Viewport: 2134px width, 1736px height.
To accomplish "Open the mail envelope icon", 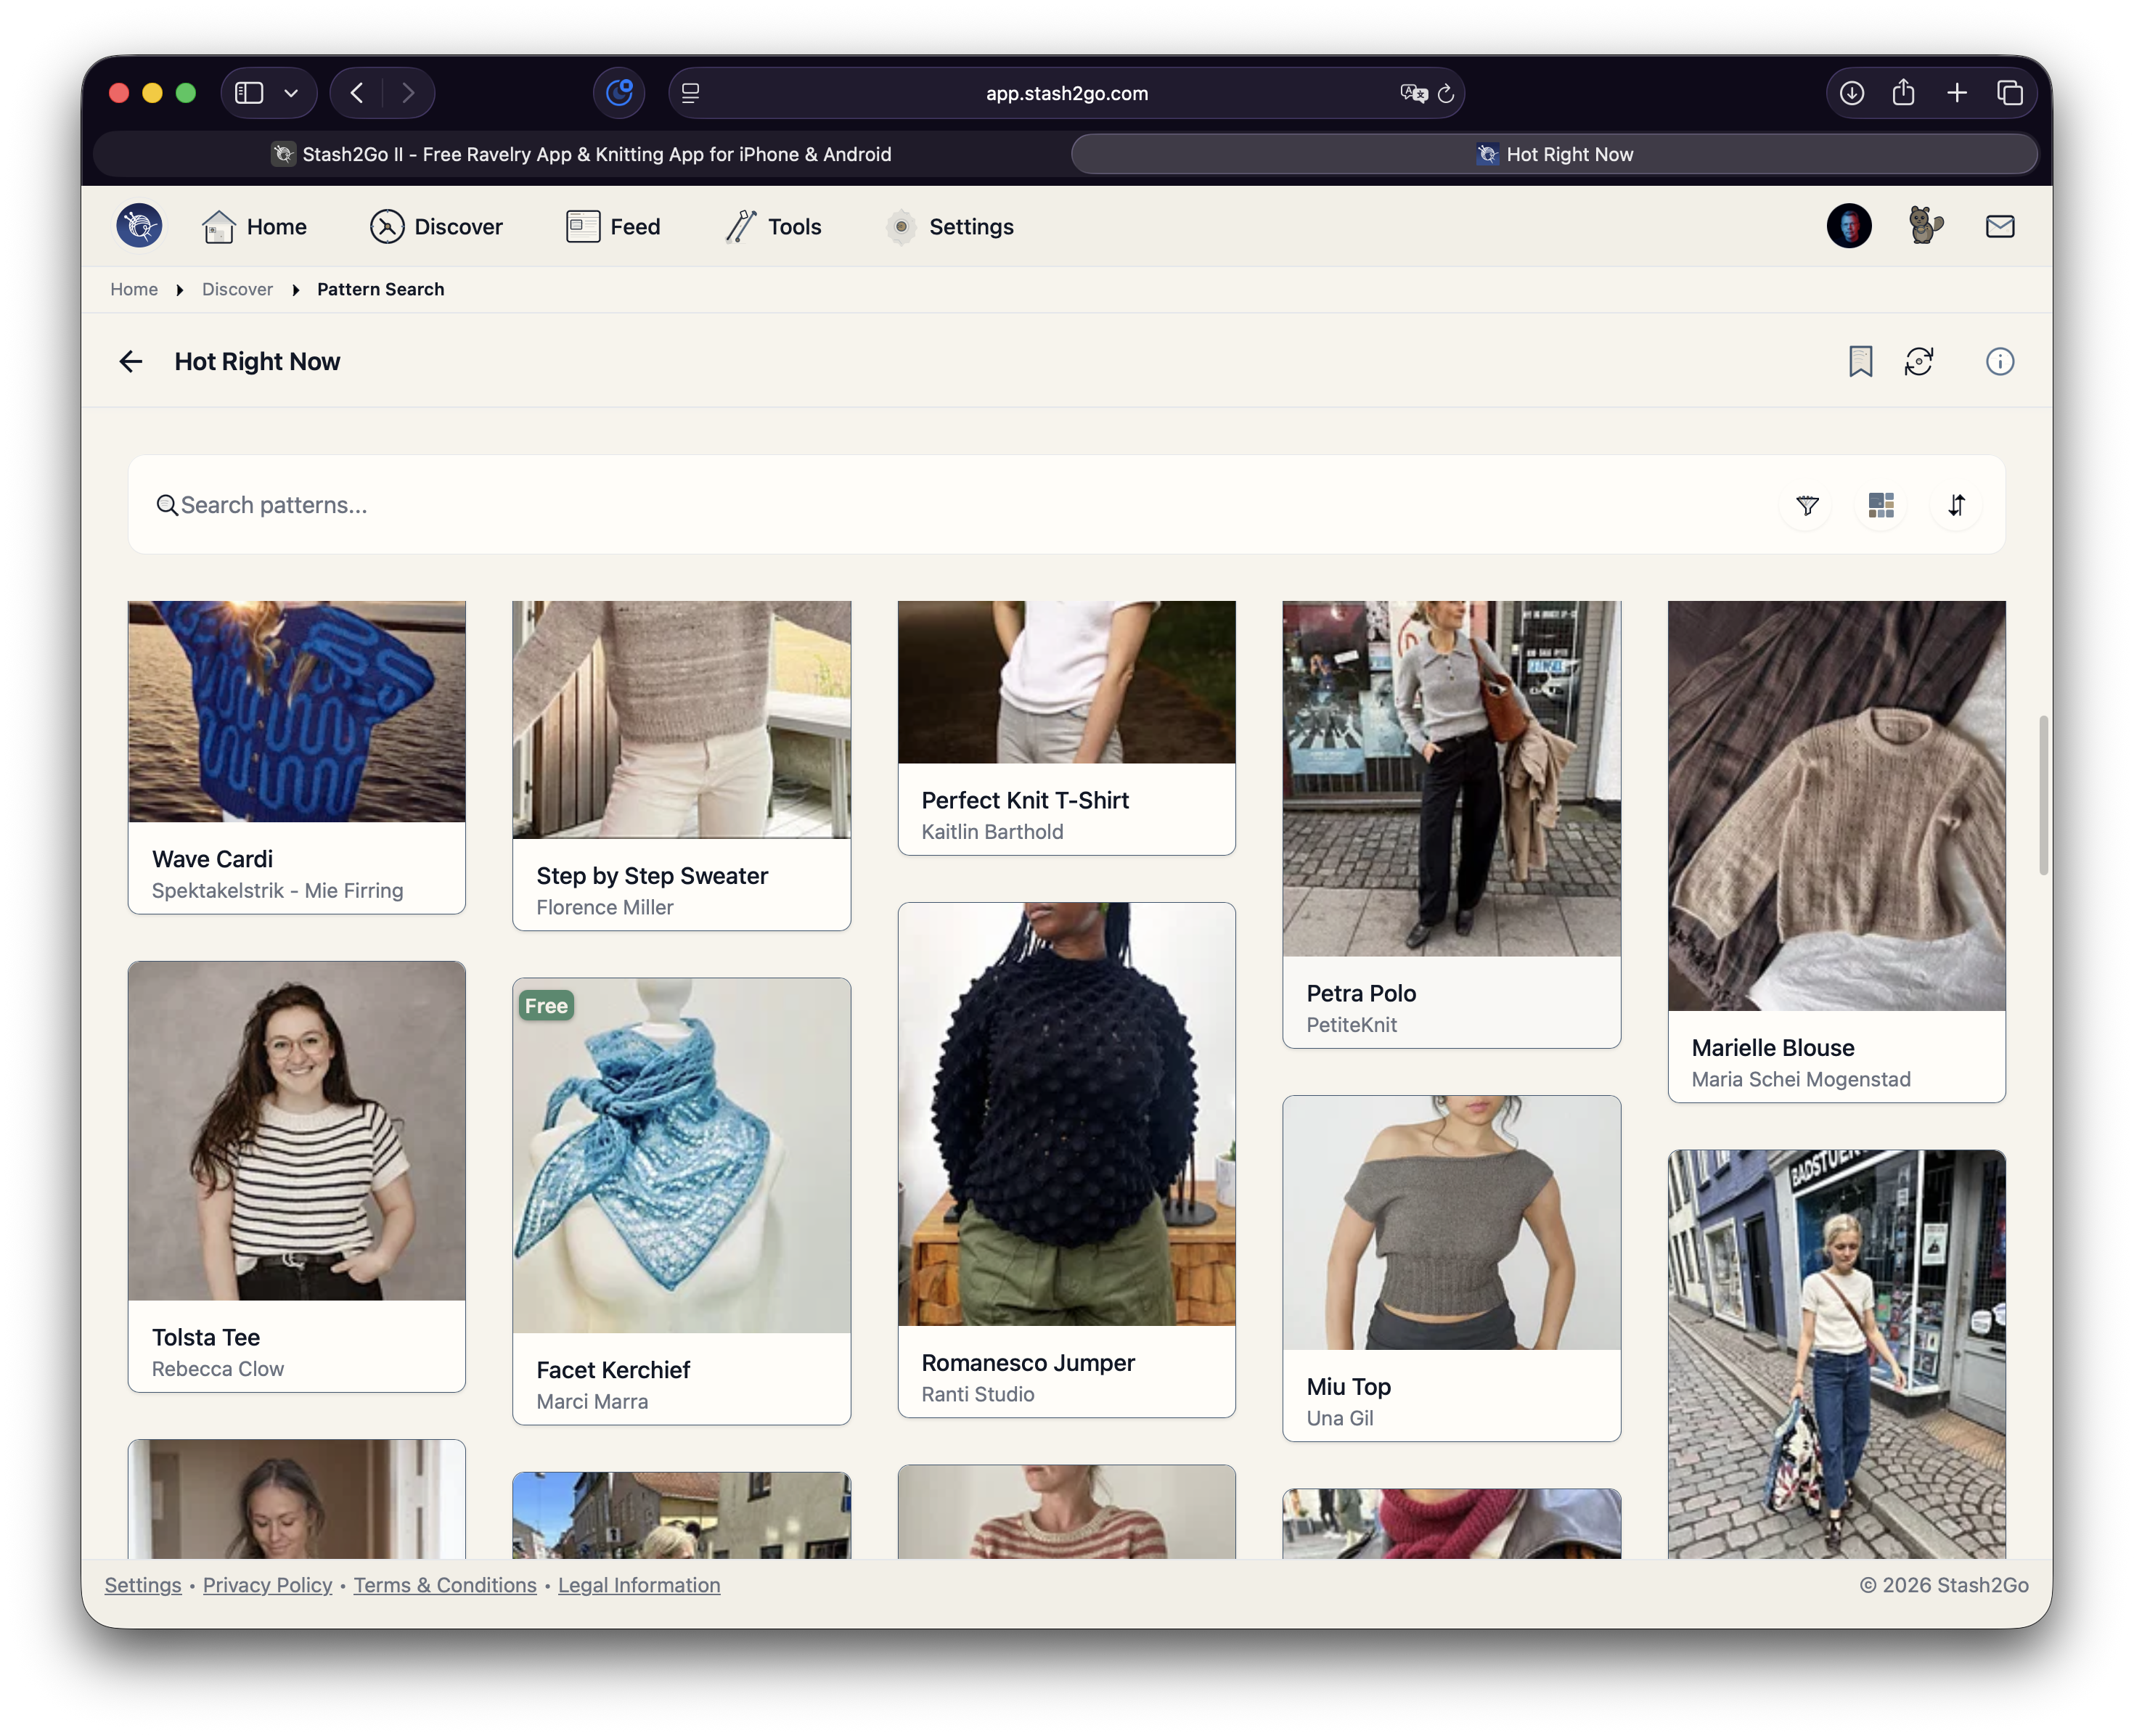I will point(1999,227).
